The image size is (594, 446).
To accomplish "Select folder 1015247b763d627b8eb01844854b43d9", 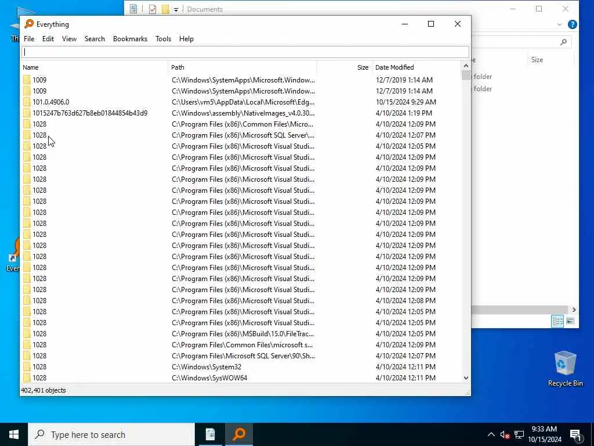I will (x=90, y=113).
